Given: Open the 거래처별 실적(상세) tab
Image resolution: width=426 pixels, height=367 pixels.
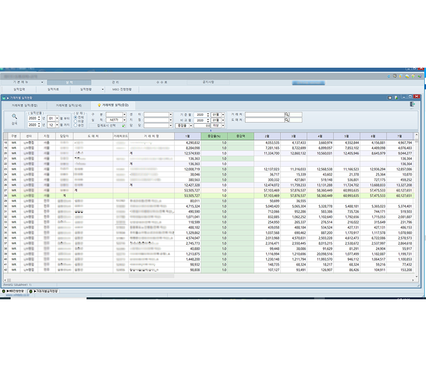Looking at the screenshot, I should pos(69,105).
